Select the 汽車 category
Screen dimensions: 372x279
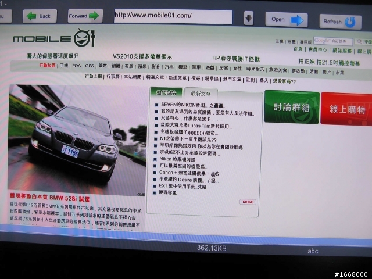[169, 67]
